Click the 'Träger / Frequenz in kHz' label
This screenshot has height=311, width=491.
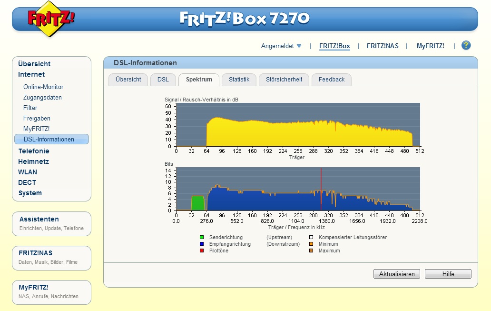point(296,227)
